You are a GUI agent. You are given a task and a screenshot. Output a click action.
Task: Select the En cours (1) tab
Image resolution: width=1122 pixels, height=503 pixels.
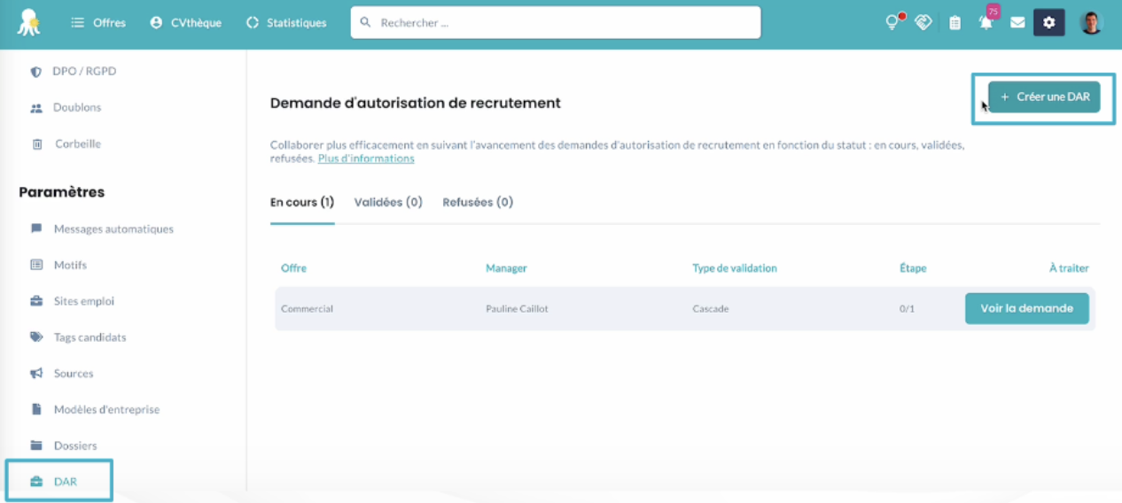(302, 202)
